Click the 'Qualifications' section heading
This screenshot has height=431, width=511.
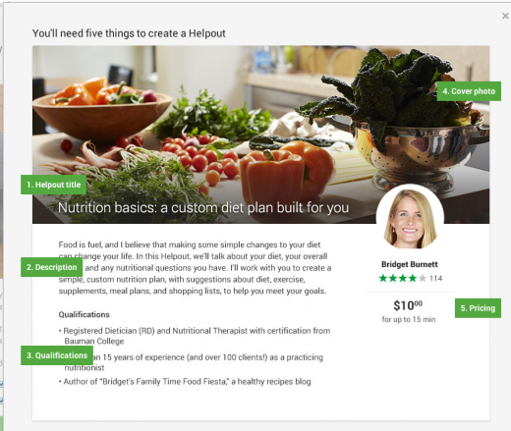(x=84, y=314)
